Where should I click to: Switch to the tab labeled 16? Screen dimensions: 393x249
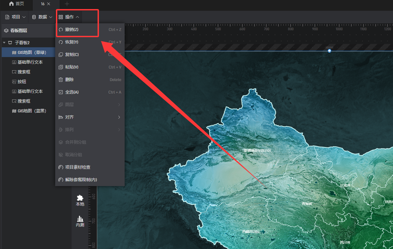(43, 4)
